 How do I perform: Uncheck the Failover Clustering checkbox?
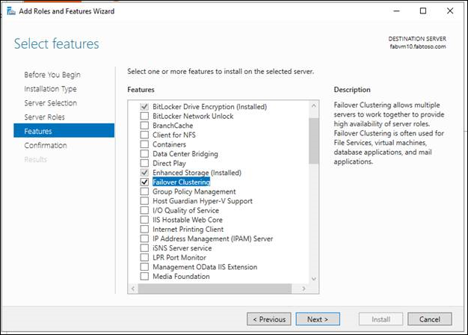pyautogui.click(x=145, y=182)
